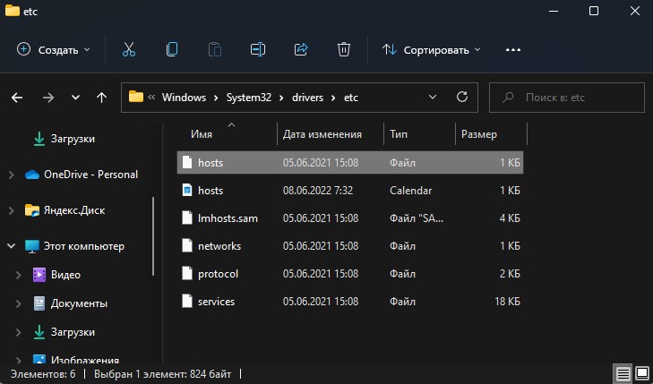Open address bar history dropdown chevron

[x=433, y=98]
